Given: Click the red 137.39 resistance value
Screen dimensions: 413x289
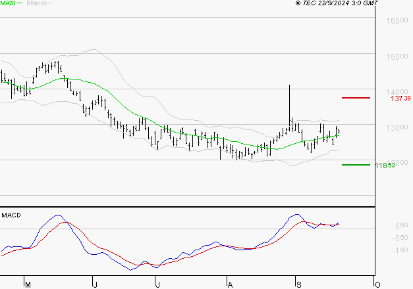Looking at the screenshot, I should tap(400, 99).
